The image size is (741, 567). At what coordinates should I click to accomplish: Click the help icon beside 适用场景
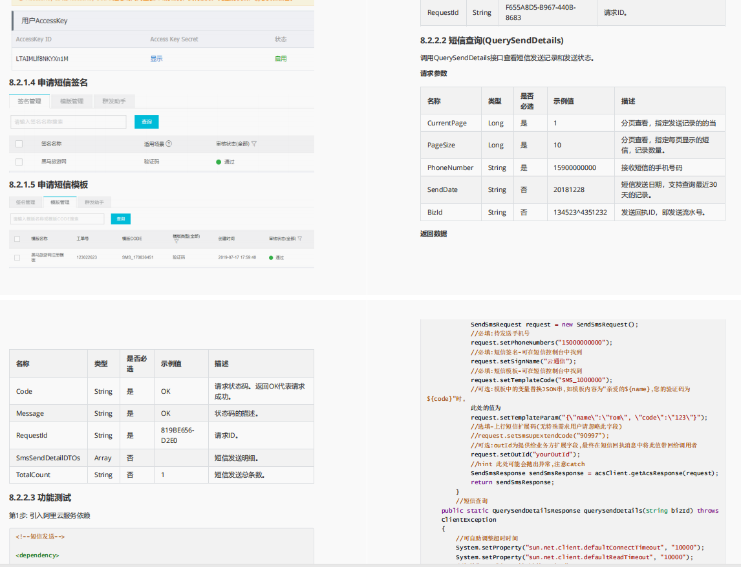pos(169,144)
